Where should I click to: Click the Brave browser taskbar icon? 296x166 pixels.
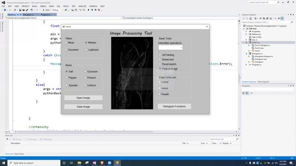pos(102,163)
